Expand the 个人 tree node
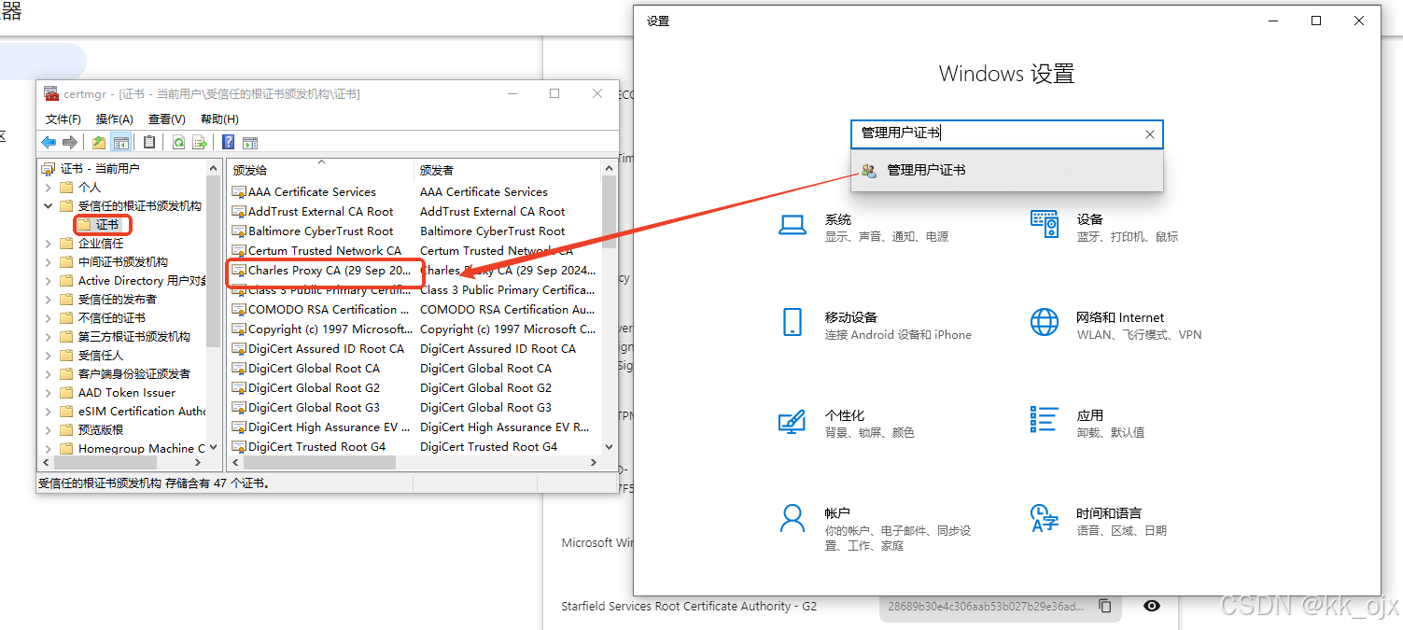The image size is (1403, 630). tap(49, 187)
